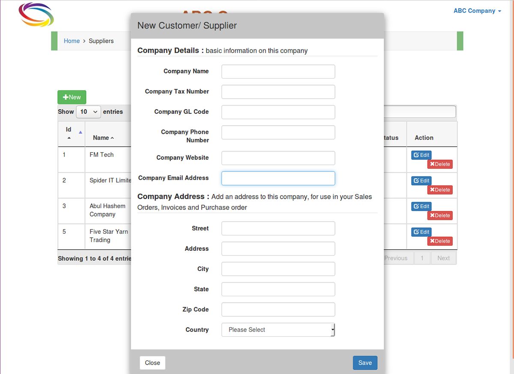Delete the Five Star Yarn Trading row

440,241
